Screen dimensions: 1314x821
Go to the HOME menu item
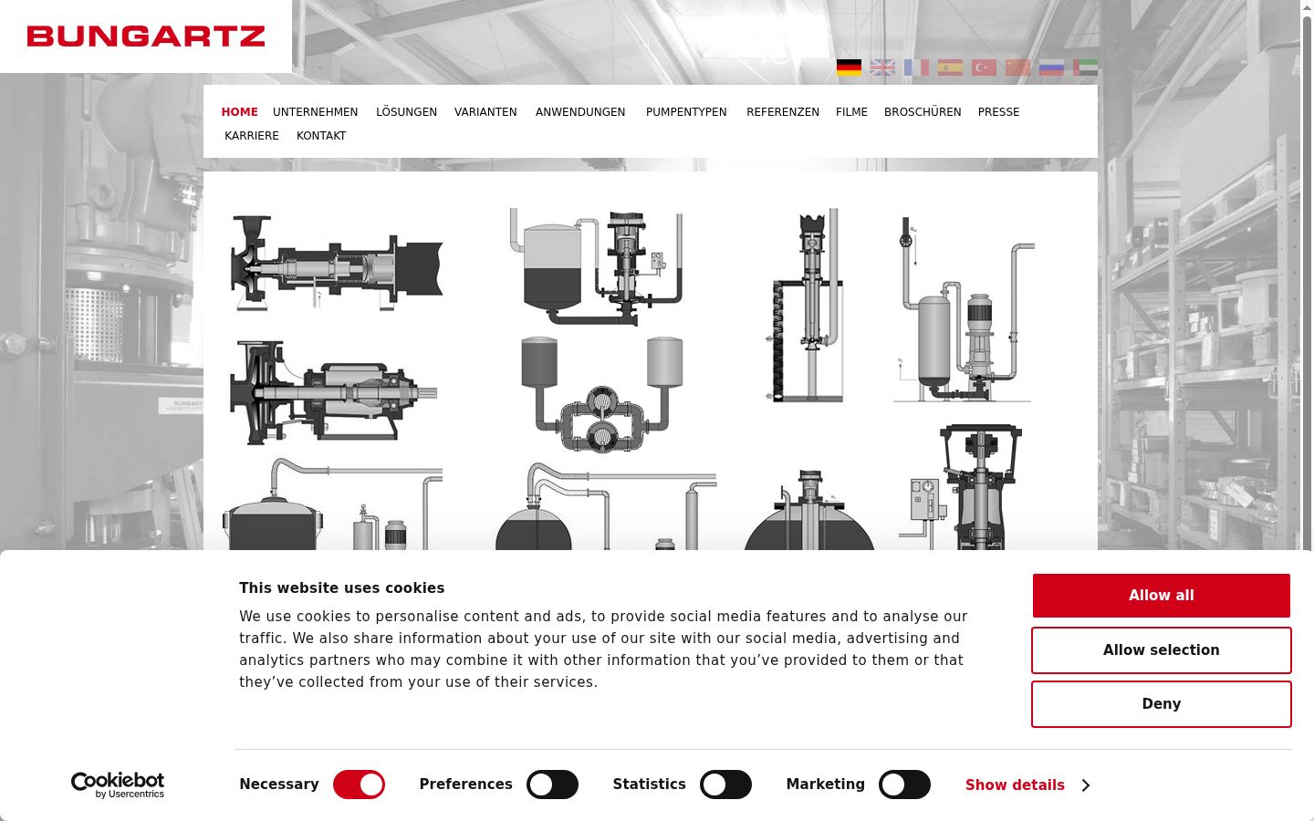pyautogui.click(x=240, y=112)
